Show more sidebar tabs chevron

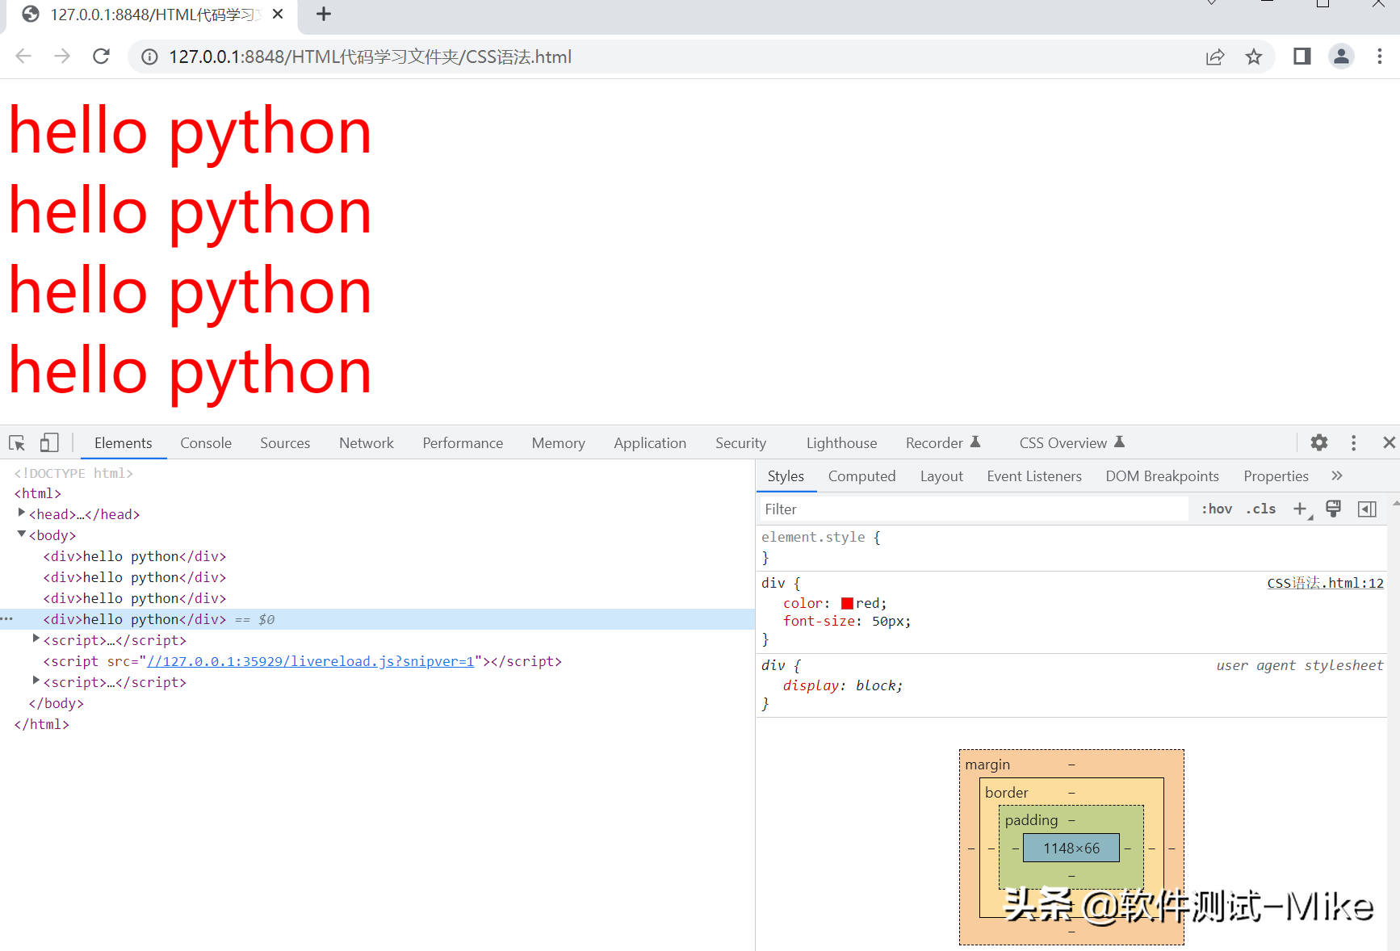[x=1337, y=476]
